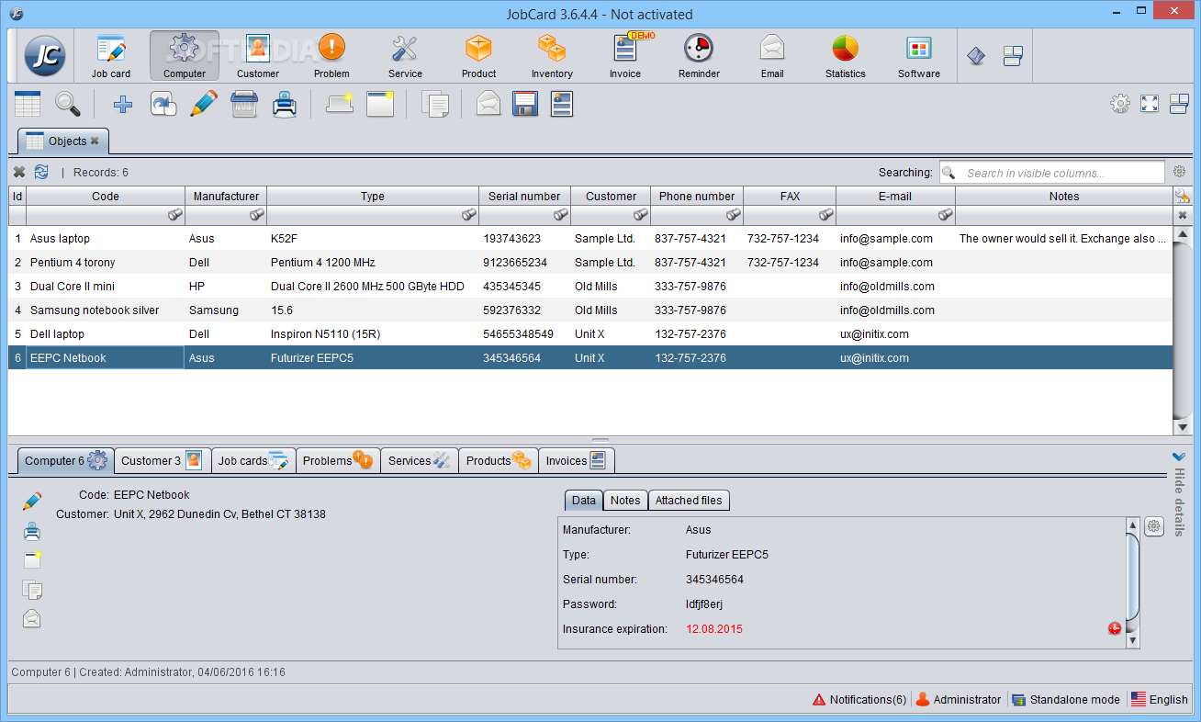Open Notifications(6) in status bar
Image resolution: width=1201 pixels, height=722 pixels.
pyautogui.click(x=859, y=699)
